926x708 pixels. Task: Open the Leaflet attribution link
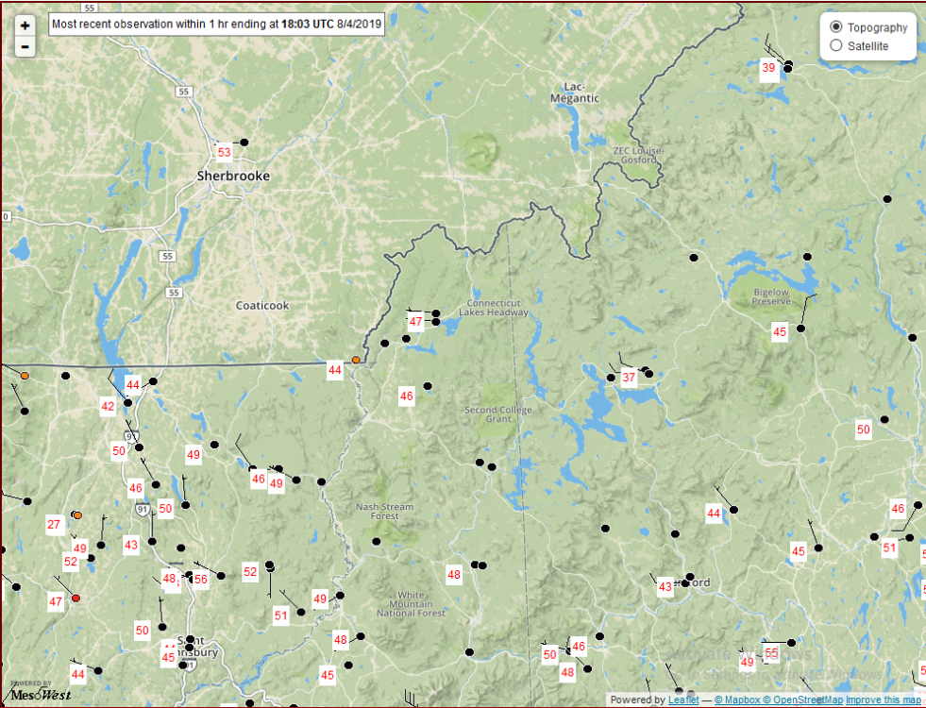pyautogui.click(x=684, y=700)
